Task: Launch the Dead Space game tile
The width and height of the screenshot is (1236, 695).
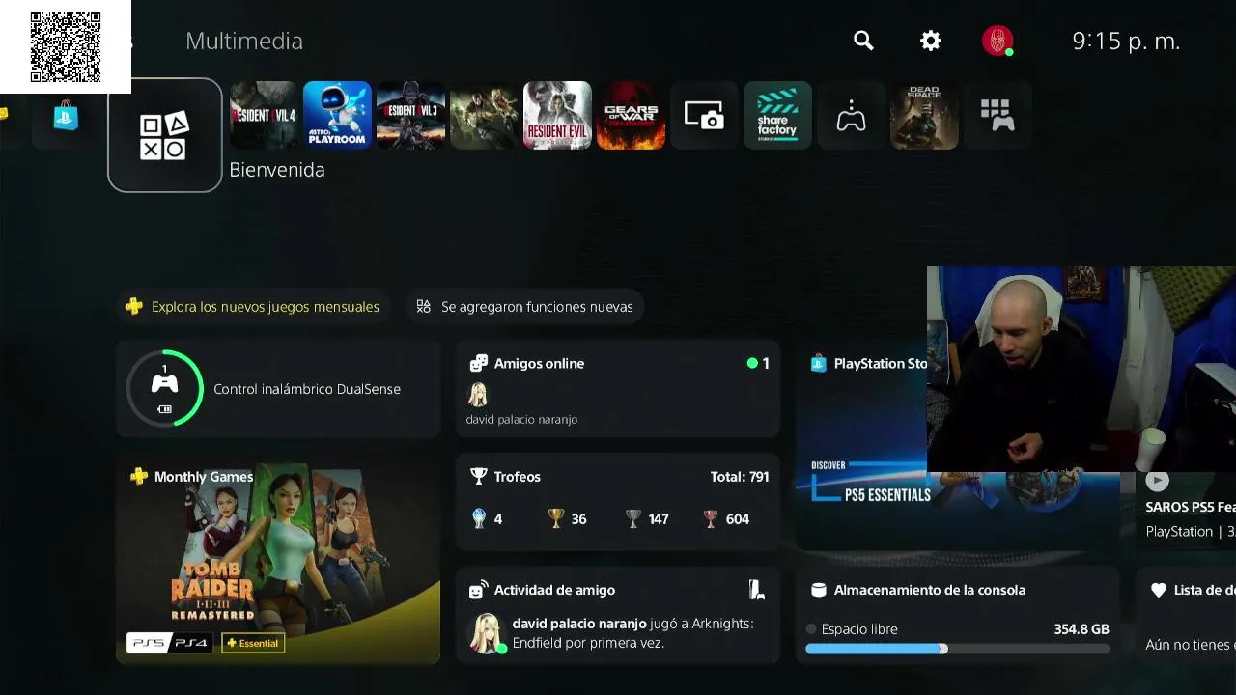Action: pos(924,115)
